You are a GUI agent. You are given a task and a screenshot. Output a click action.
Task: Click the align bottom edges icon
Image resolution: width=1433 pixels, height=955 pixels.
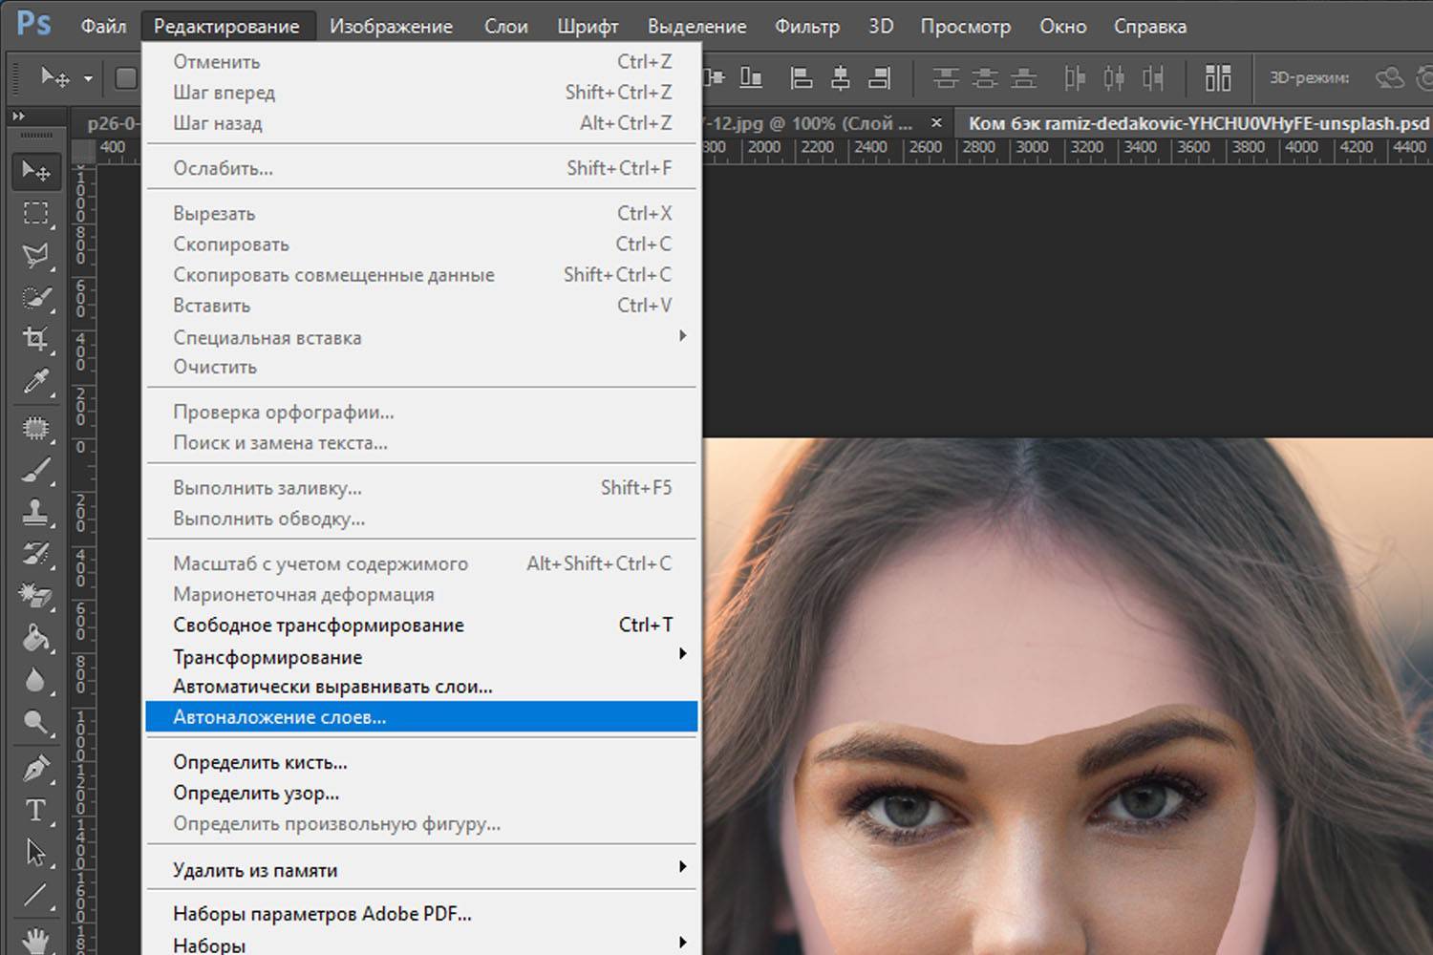click(751, 78)
